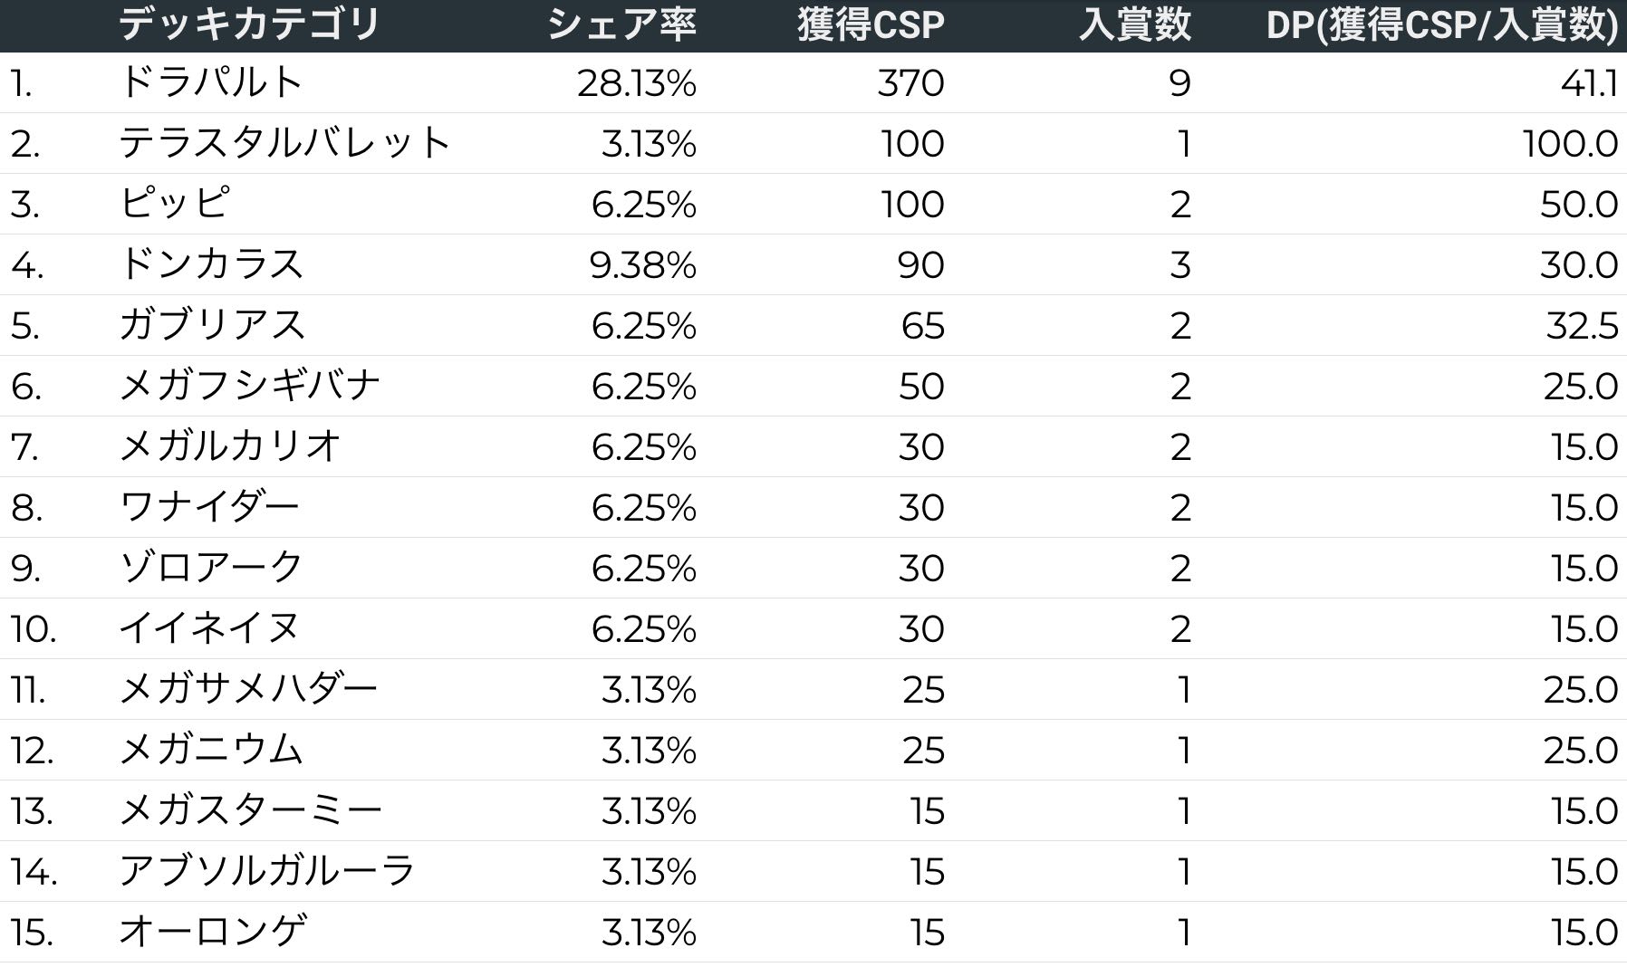Image resolution: width=1627 pixels, height=967 pixels.
Task: Click the ピッピ deck name
Action: [174, 204]
